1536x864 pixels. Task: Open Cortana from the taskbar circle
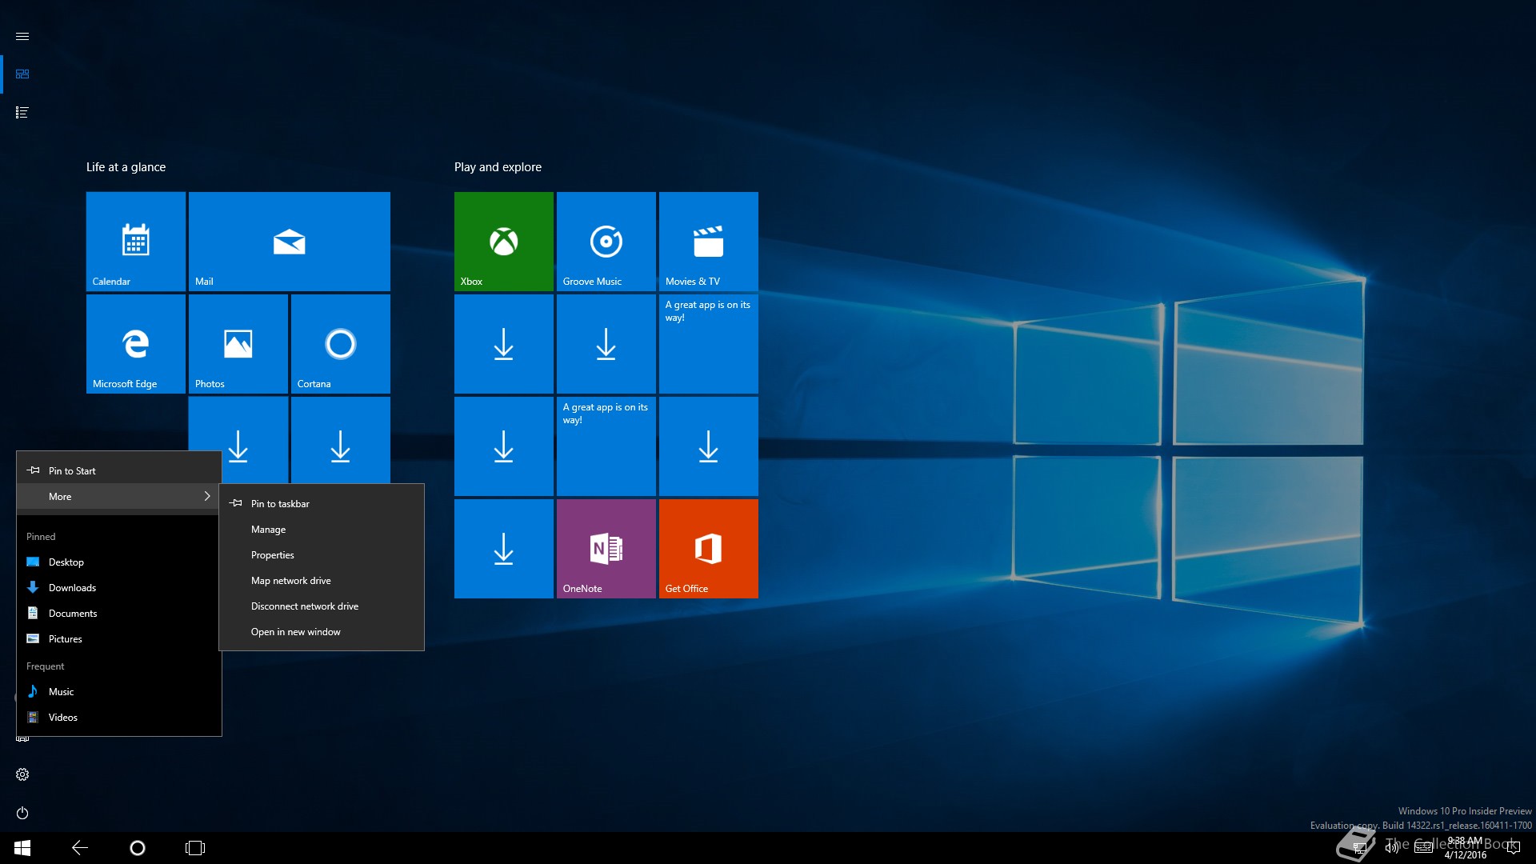tap(138, 848)
